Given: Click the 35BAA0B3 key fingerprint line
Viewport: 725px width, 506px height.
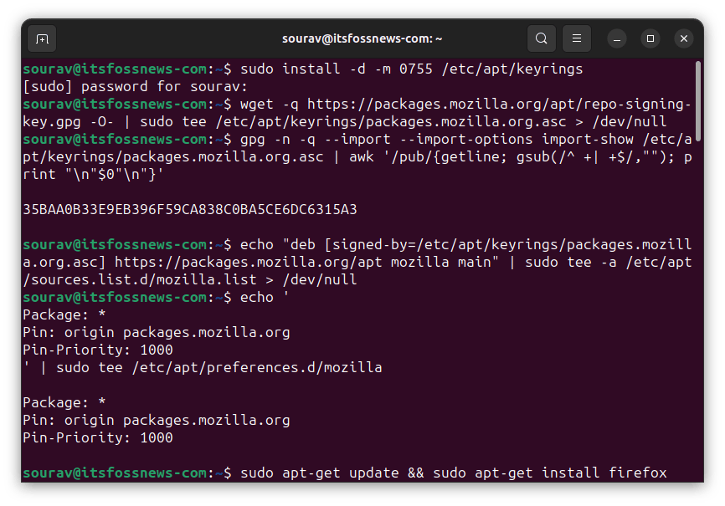Looking at the screenshot, I should (190, 209).
